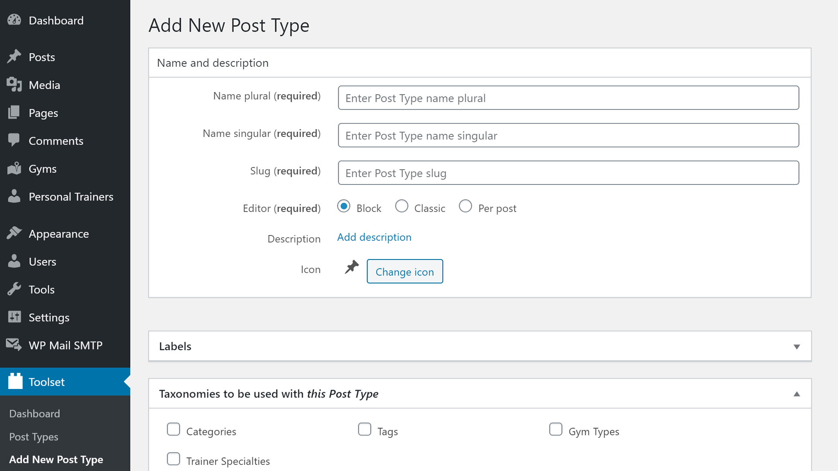The image size is (838, 471).
Task: Click the Add description link
Action: point(374,236)
